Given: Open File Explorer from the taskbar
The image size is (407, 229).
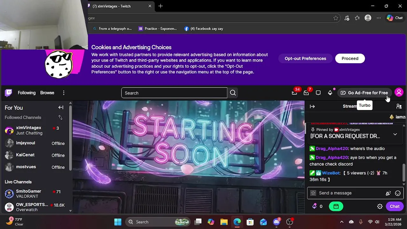Looking at the screenshot, I should pos(224,222).
